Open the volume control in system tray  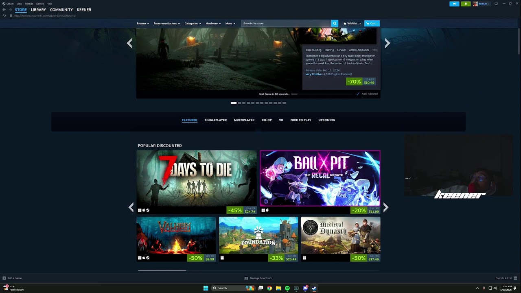click(495, 288)
